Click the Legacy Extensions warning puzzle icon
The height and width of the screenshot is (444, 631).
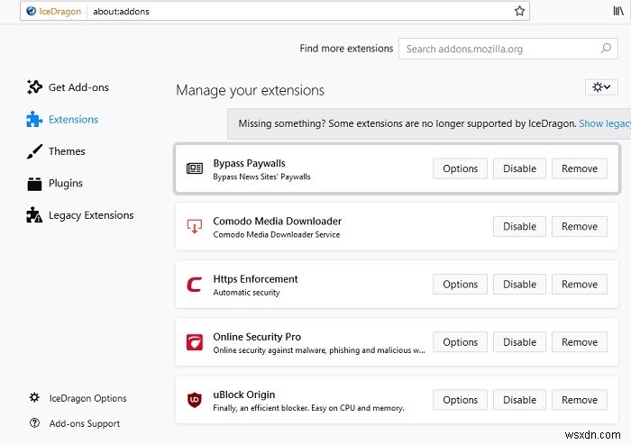tap(34, 215)
